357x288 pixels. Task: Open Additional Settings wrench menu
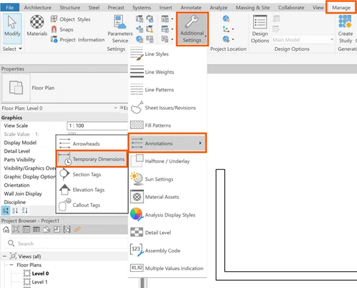192,29
